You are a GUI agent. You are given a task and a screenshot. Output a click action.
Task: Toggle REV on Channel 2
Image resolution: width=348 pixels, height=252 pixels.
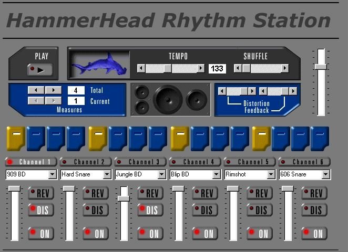[96, 193]
